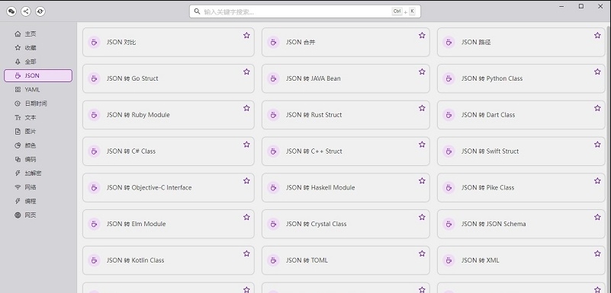The image size is (611, 293).
Task: Select 日期时间 category in sidebar
Action: click(x=38, y=104)
